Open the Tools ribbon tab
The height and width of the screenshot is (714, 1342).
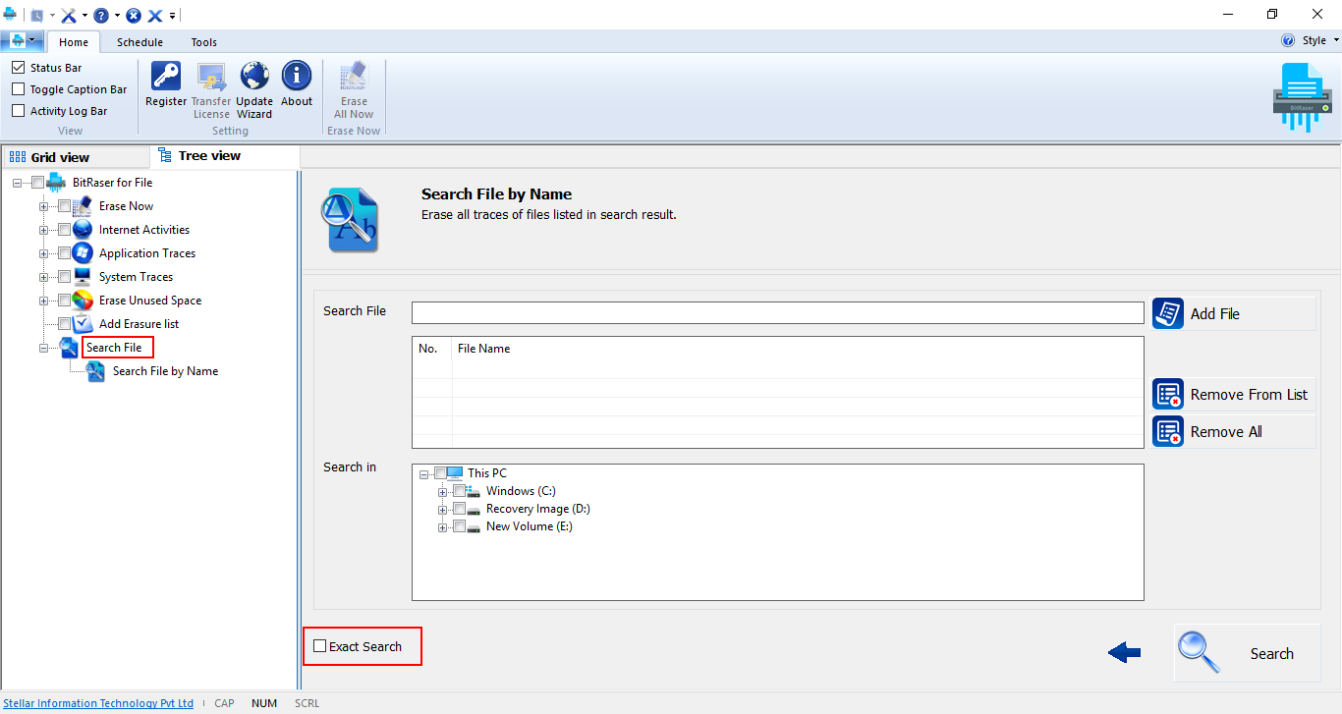pos(204,42)
